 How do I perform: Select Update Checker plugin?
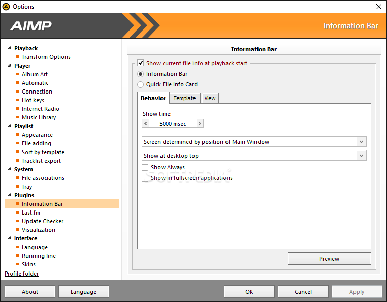(x=43, y=222)
